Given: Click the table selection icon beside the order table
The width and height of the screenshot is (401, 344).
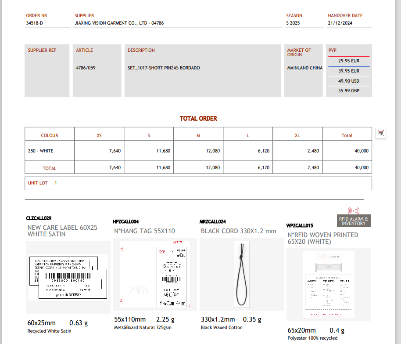Looking at the screenshot, I should click(x=381, y=133).
